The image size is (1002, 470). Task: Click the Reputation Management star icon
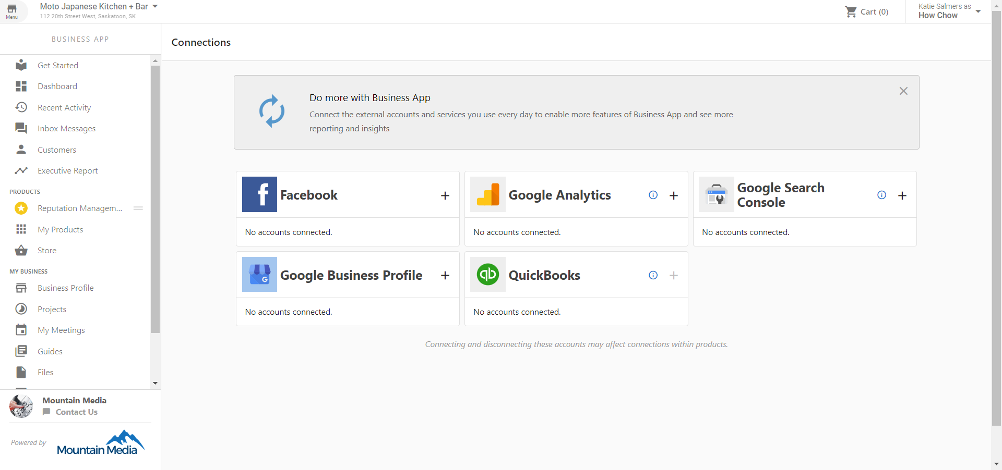(21, 208)
